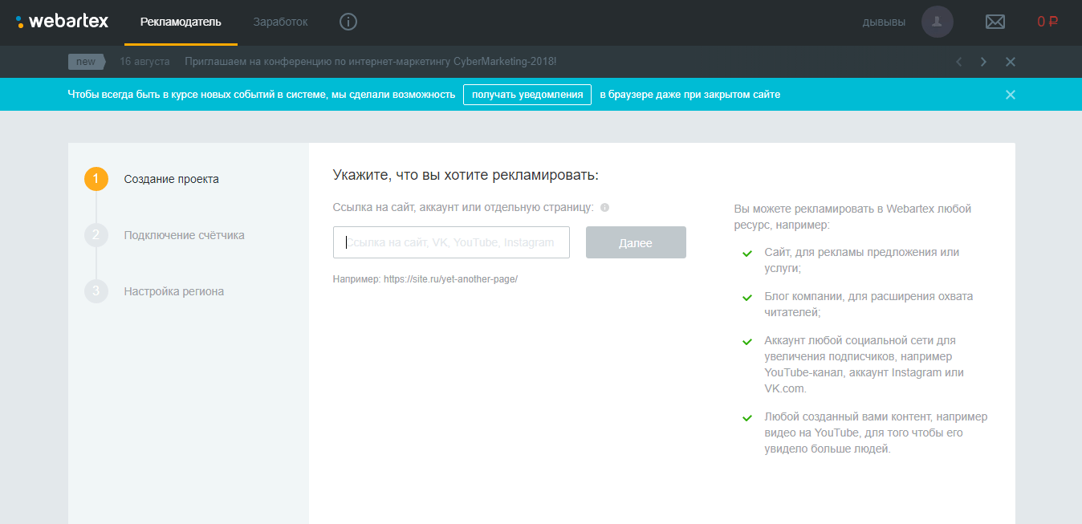Open the info circle icon in header
Image resolution: width=1082 pixels, height=524 pixels.
tap(348, 22)
